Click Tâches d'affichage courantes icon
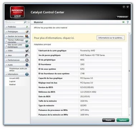Screen dimensions: 136x129 coord(27,41)
